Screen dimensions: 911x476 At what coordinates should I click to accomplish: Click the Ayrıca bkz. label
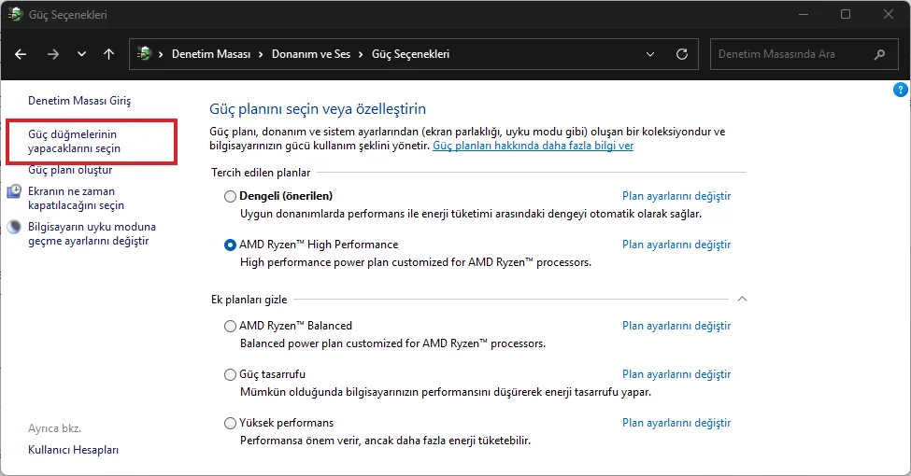54,428
